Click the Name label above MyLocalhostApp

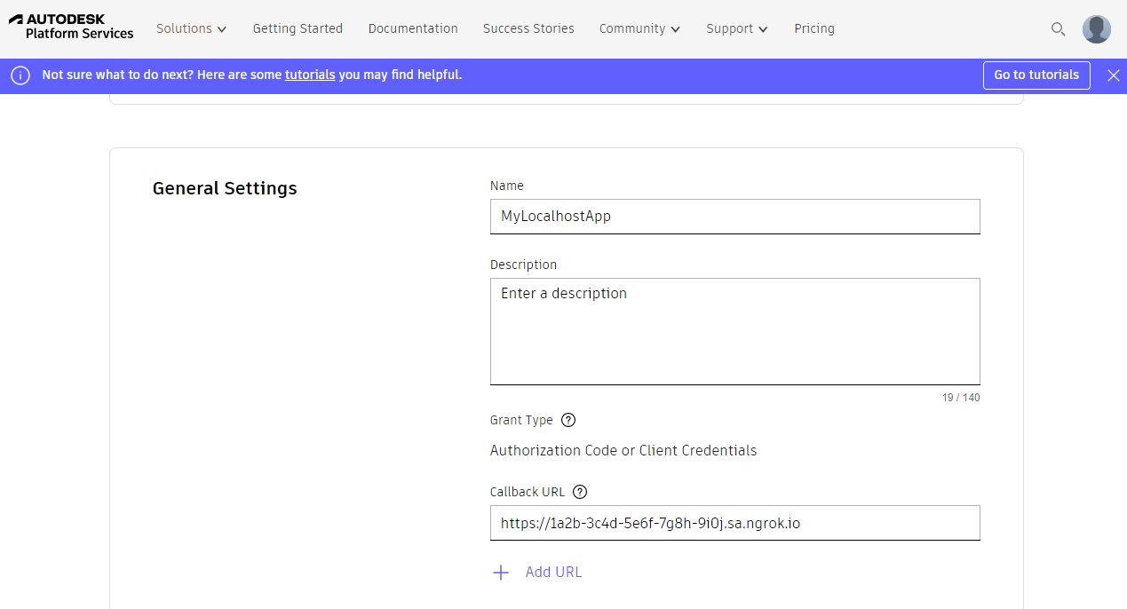pyautogui.click(x=507, y=186)
